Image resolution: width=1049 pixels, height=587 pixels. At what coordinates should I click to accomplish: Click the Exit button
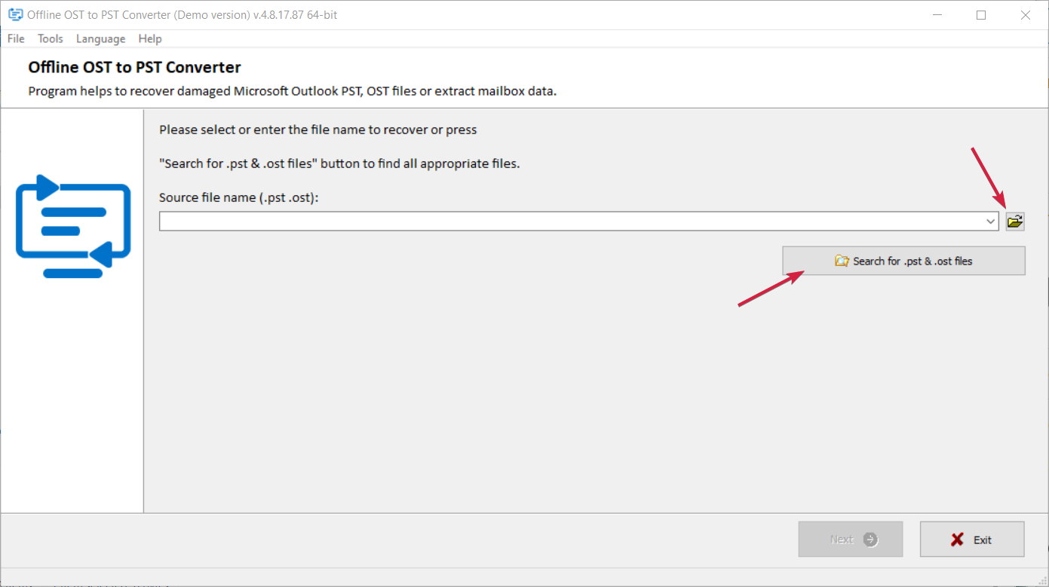coord(972,540)
